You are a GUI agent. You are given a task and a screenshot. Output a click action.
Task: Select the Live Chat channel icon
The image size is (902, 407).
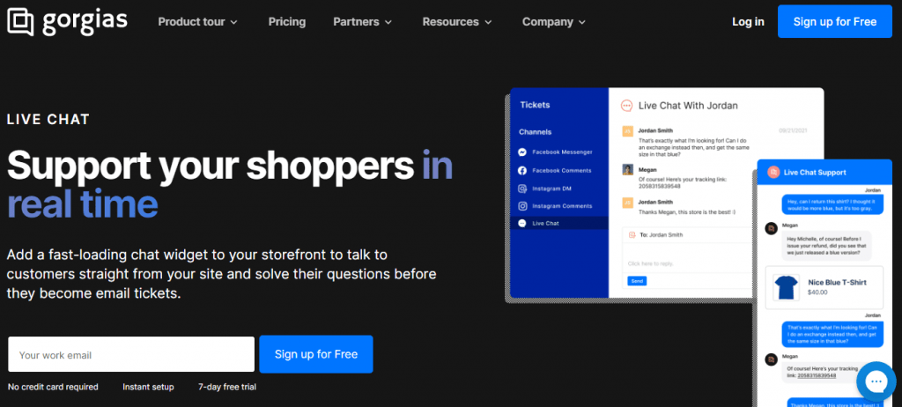coord(522,224)
